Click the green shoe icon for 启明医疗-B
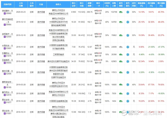The width and height of the screenshot is (167, 118). click(x=121, y=35)
